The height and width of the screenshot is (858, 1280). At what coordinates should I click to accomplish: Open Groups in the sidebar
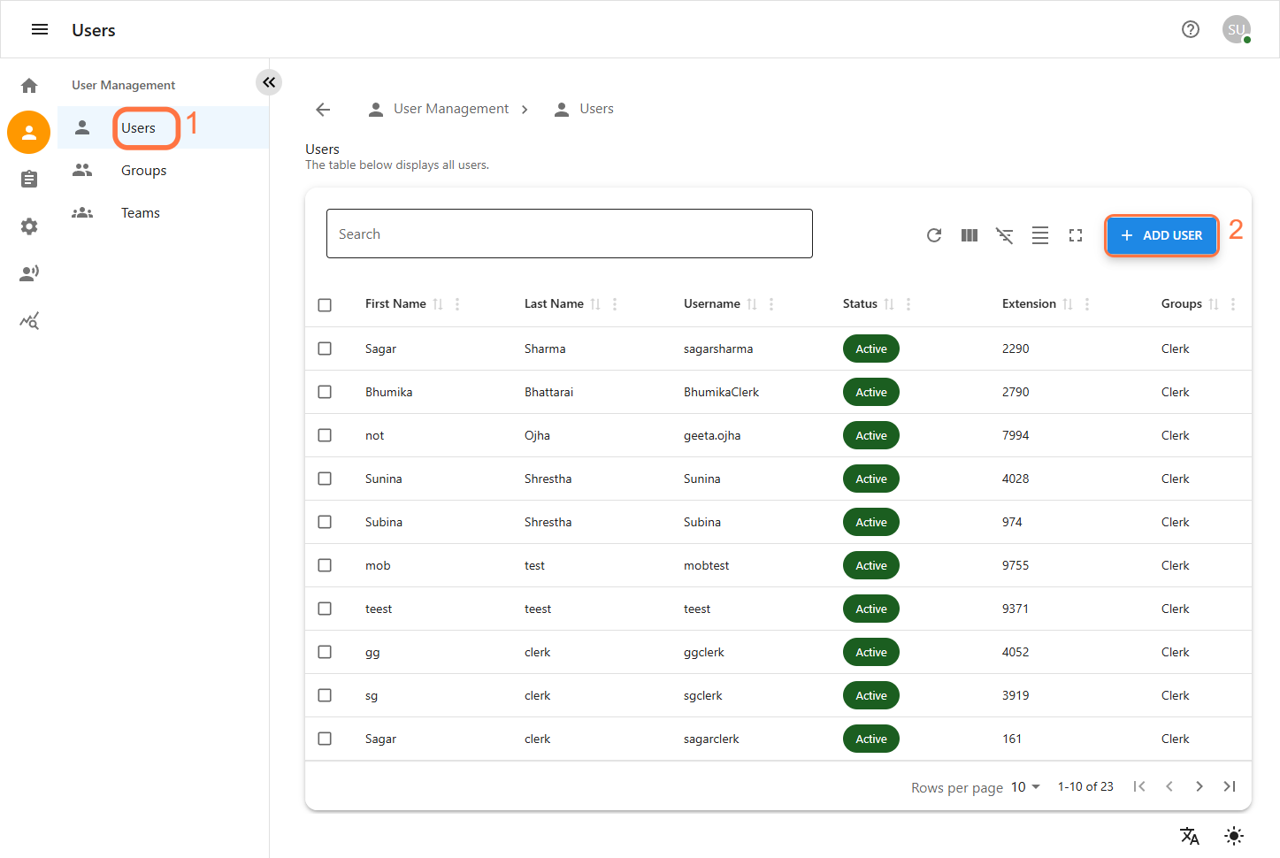click(x=143, y=171)
